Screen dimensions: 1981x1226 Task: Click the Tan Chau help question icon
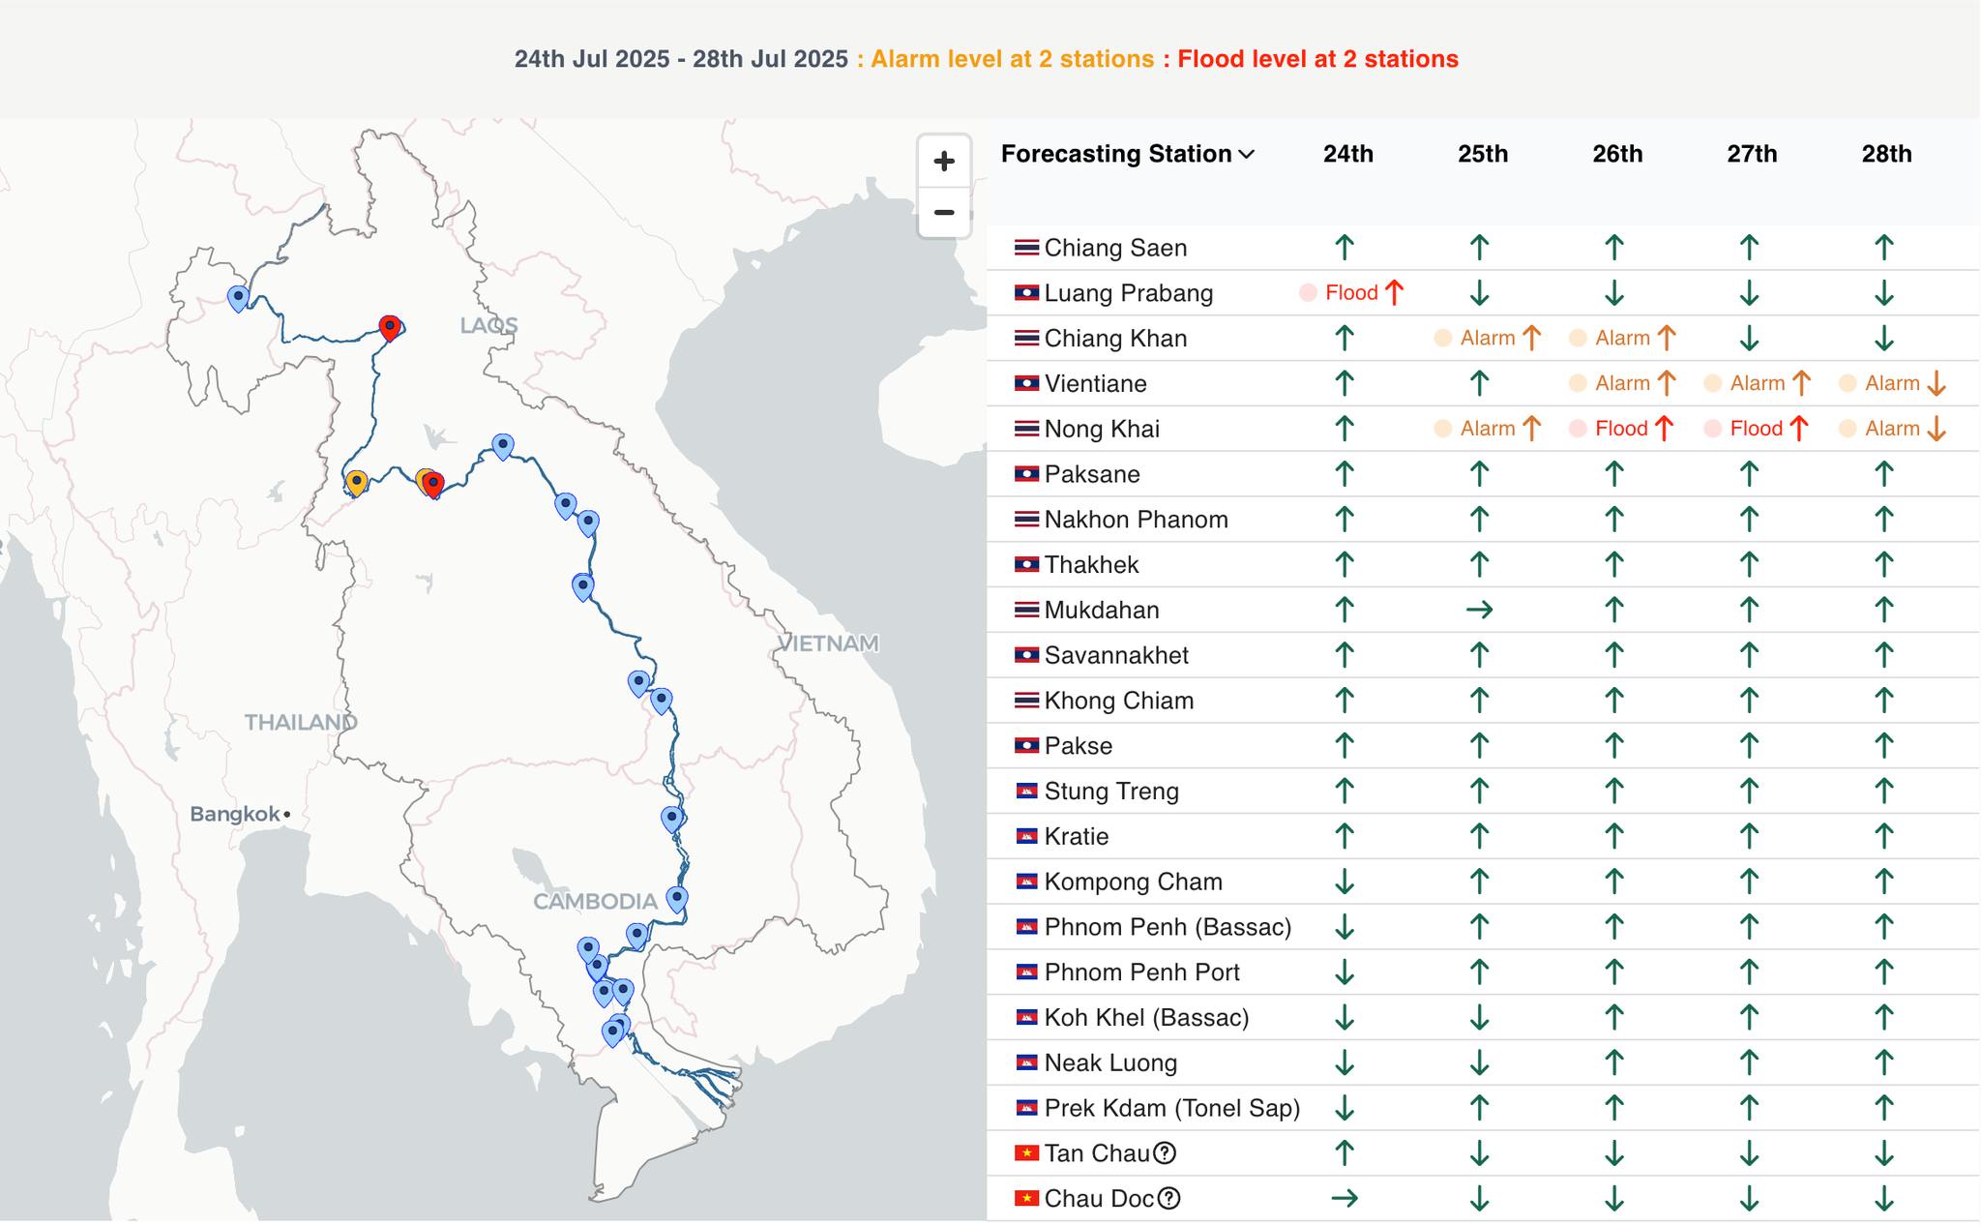coord(1165,1152)
